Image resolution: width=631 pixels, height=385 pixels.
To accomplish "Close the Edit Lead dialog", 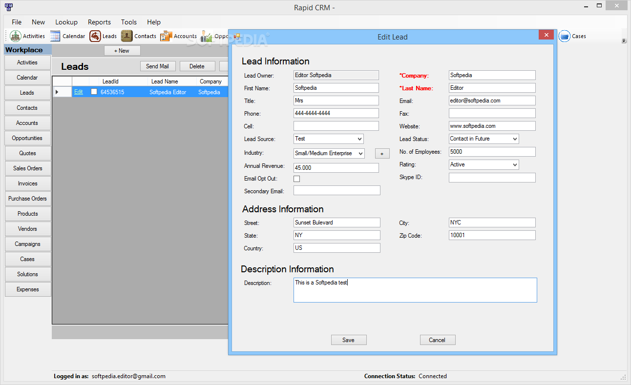I will [x=546, y=35].
